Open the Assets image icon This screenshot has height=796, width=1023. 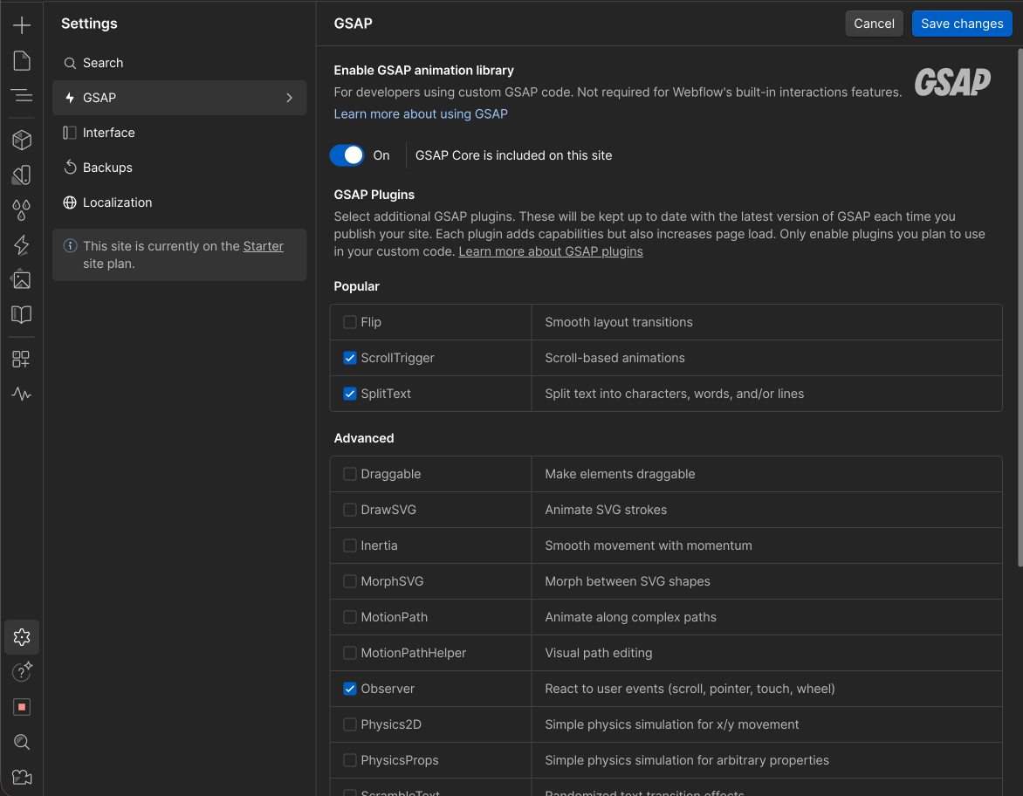22,280
